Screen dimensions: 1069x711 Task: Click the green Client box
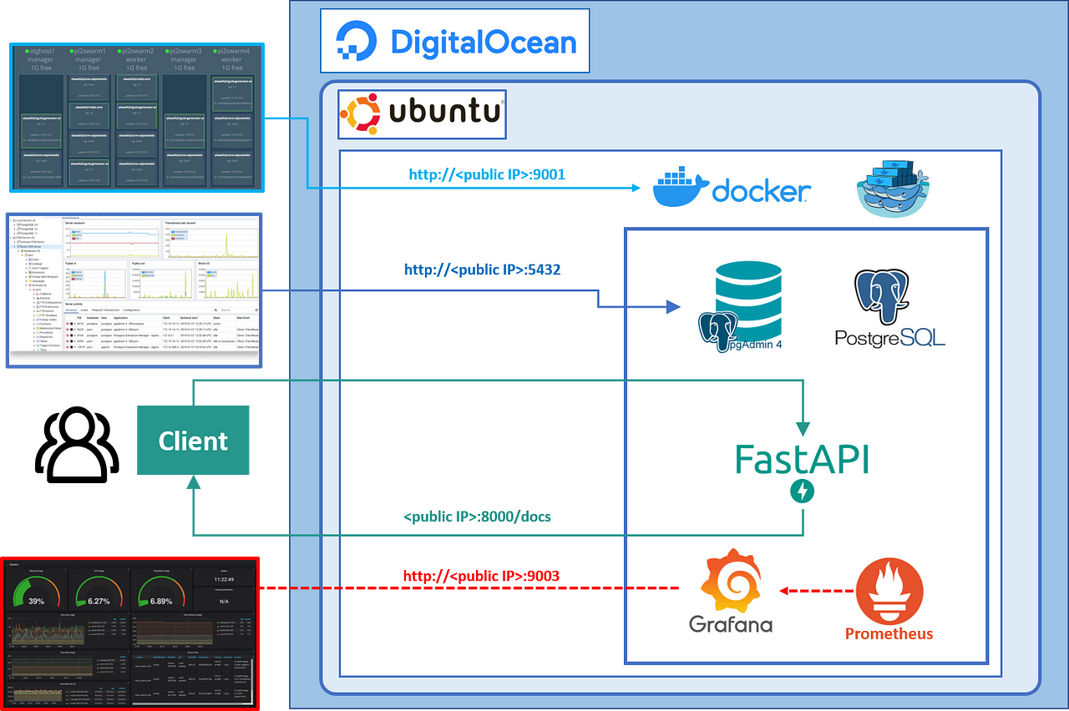(x=193, y=441)
